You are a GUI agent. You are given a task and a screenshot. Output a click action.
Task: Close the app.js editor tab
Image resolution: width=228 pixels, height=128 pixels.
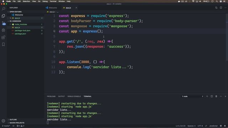point(76,8)
